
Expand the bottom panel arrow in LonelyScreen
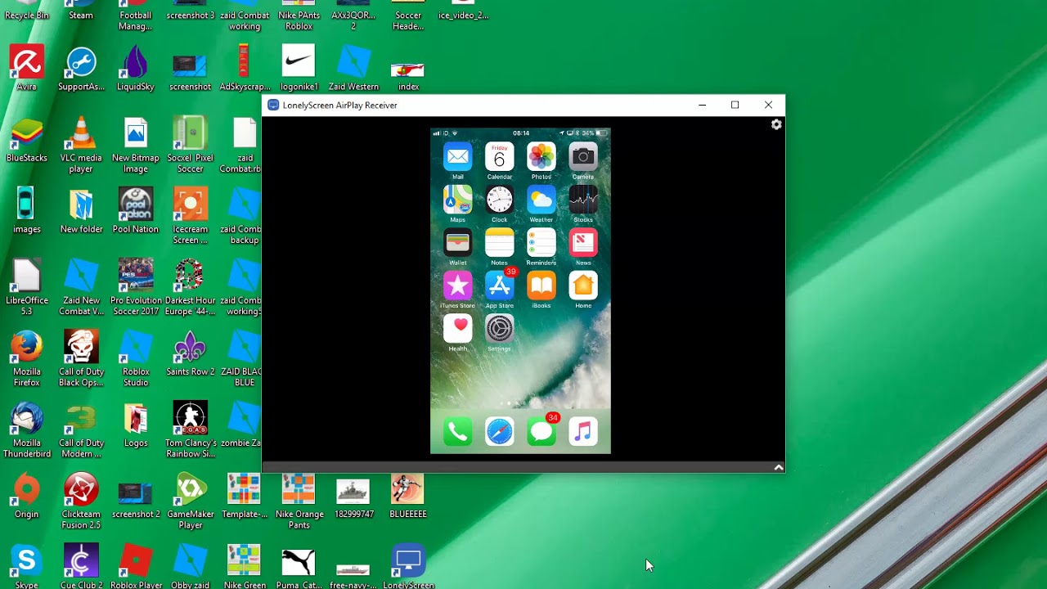point(779,467)
